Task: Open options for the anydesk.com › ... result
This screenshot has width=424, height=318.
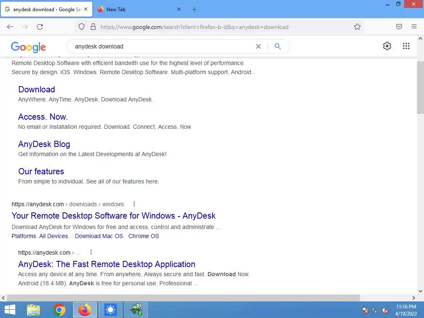Action: pyautogui.click(x=91, y=252)
